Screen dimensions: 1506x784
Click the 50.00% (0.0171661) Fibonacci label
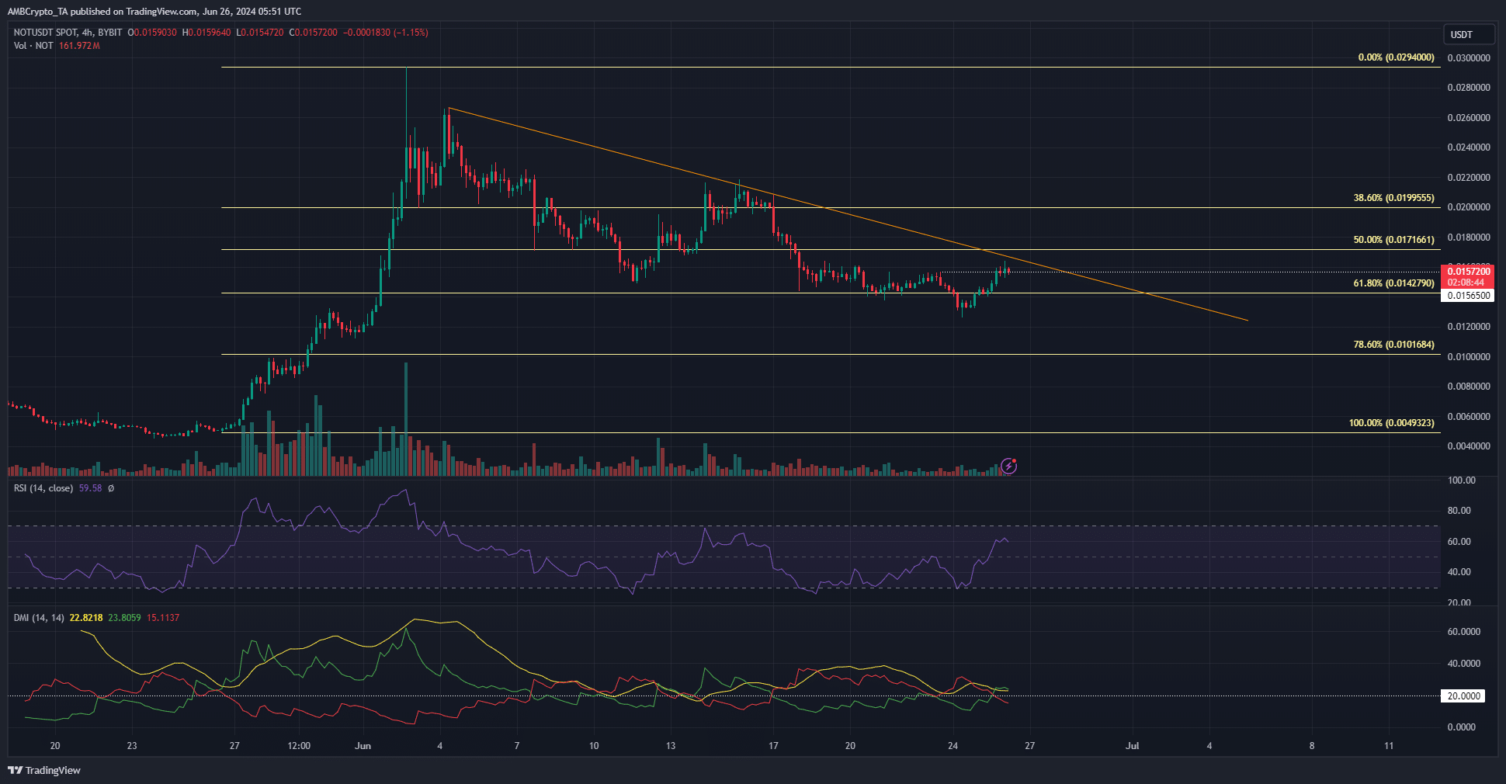coord(1394,240)
